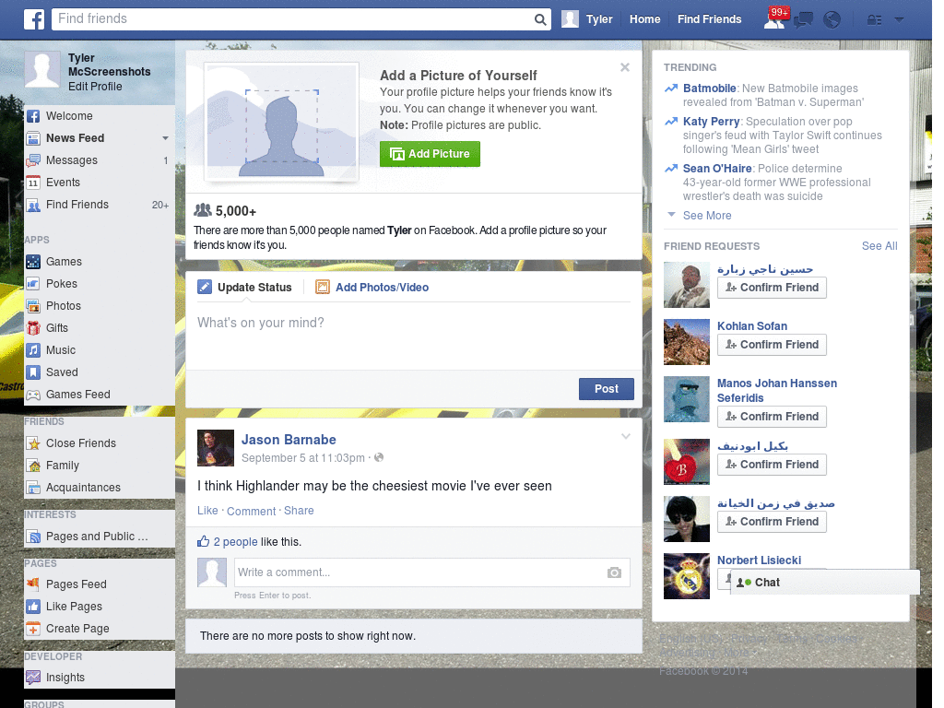Screen dimensions: 944x708
Task: Click the Photos app icon
Action: click(33, 306)
